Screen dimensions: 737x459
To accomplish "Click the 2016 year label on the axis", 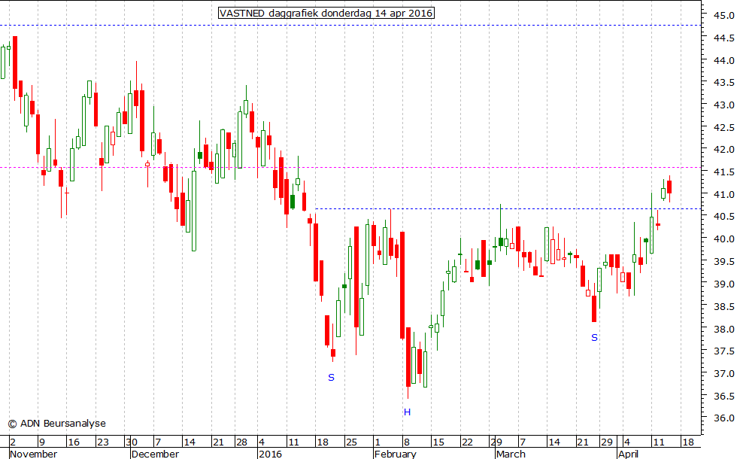I will 270,454.
